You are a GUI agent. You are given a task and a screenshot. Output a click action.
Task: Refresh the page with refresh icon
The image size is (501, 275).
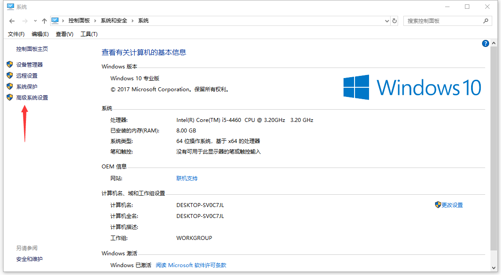(395, 21)
